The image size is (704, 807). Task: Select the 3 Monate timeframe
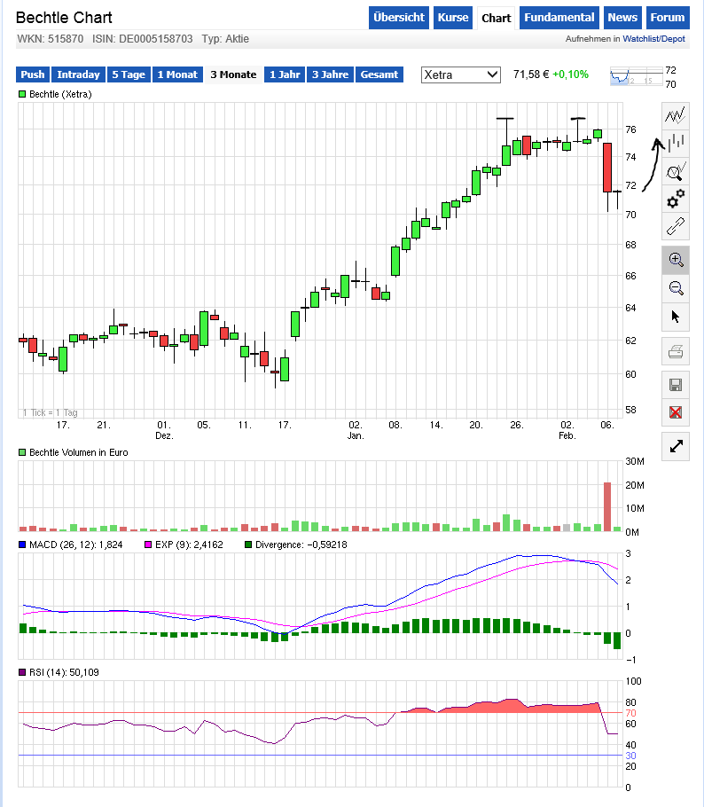[x=233, y=74]
